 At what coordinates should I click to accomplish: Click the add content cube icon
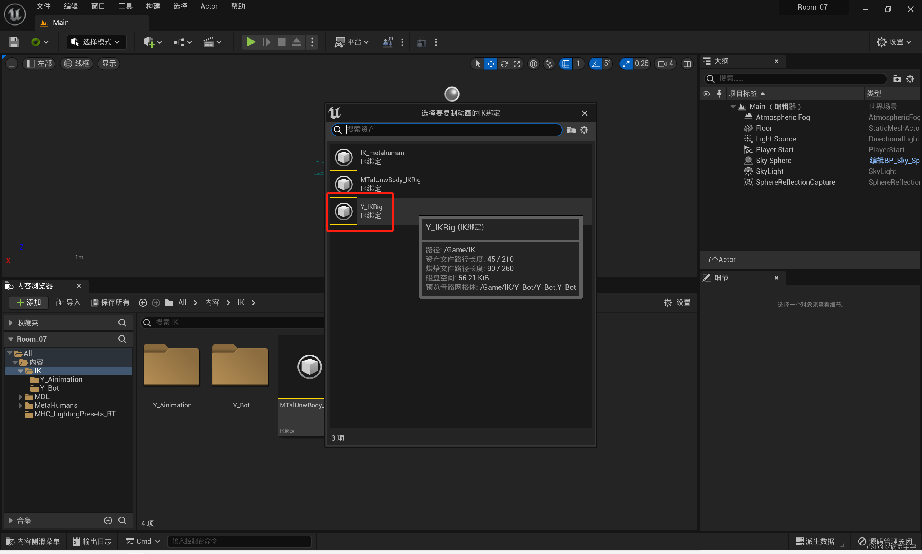click(x=149, y=42)
